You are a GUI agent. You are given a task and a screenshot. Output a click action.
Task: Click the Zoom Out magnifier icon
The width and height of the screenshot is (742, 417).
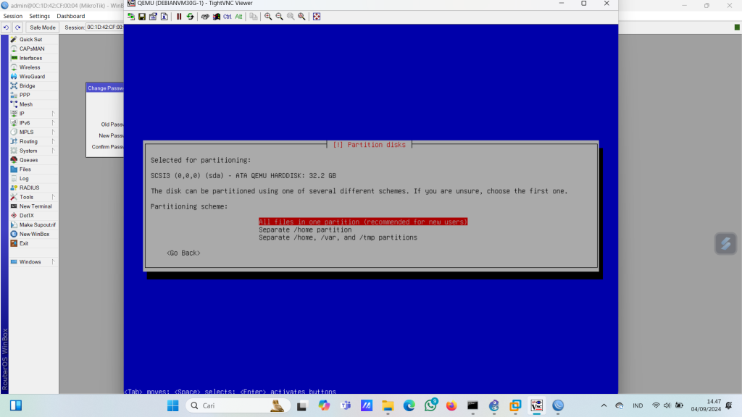coord(280,17)
